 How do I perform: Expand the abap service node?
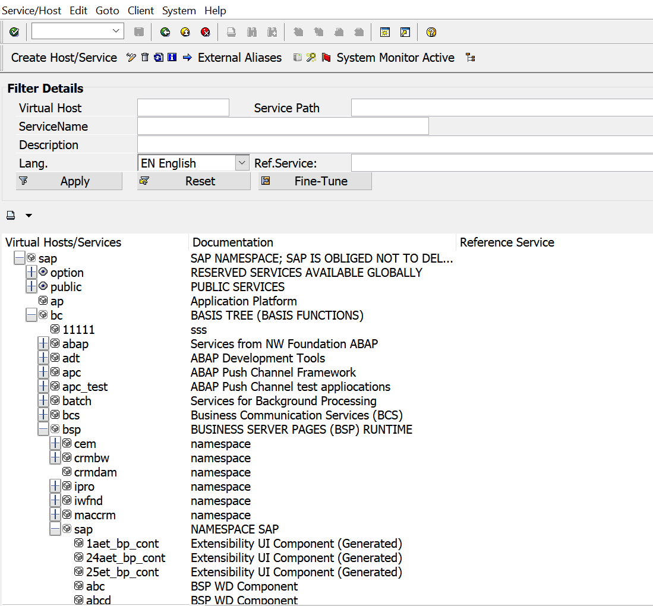coord(43,343)
